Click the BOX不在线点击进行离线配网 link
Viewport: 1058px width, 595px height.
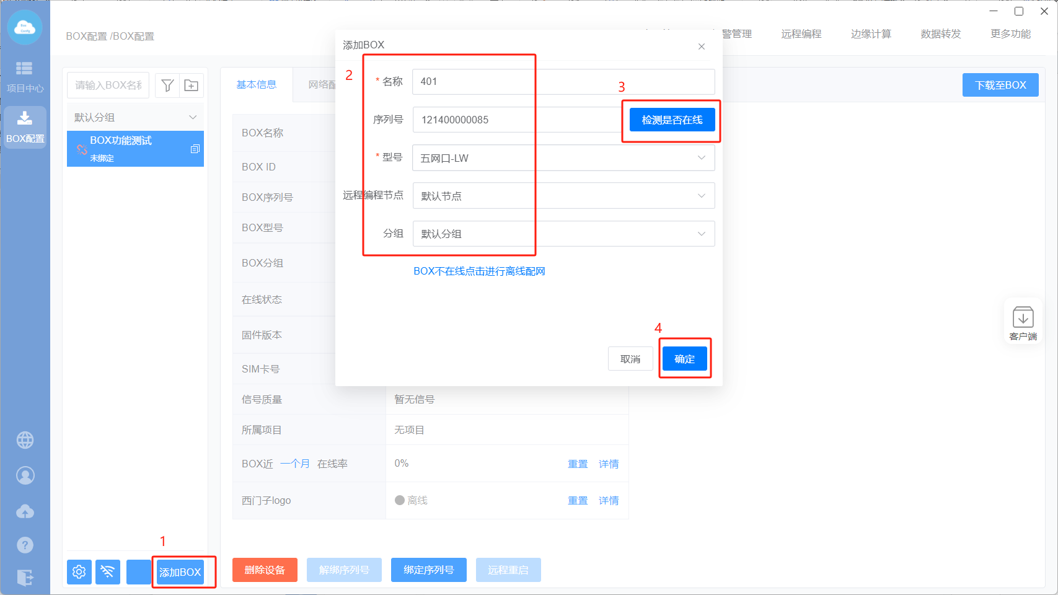[x=479, y=271]
